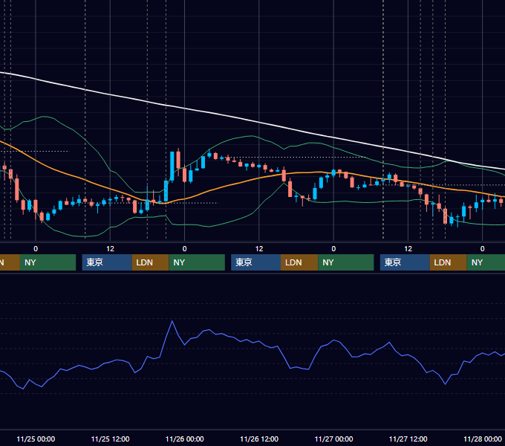
Task: Select the LDN session block before 11/27 00:00
Action: tap(299, 262)
